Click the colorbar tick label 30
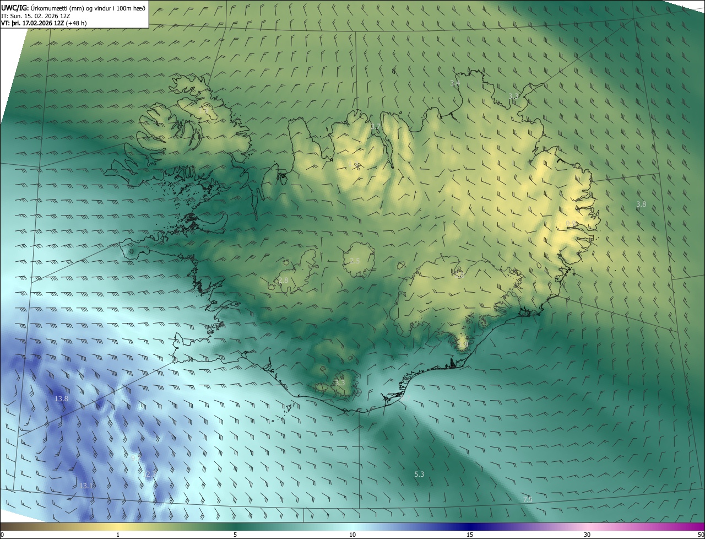The height and width of the screenshot is (539, 705). coord(587,535)
